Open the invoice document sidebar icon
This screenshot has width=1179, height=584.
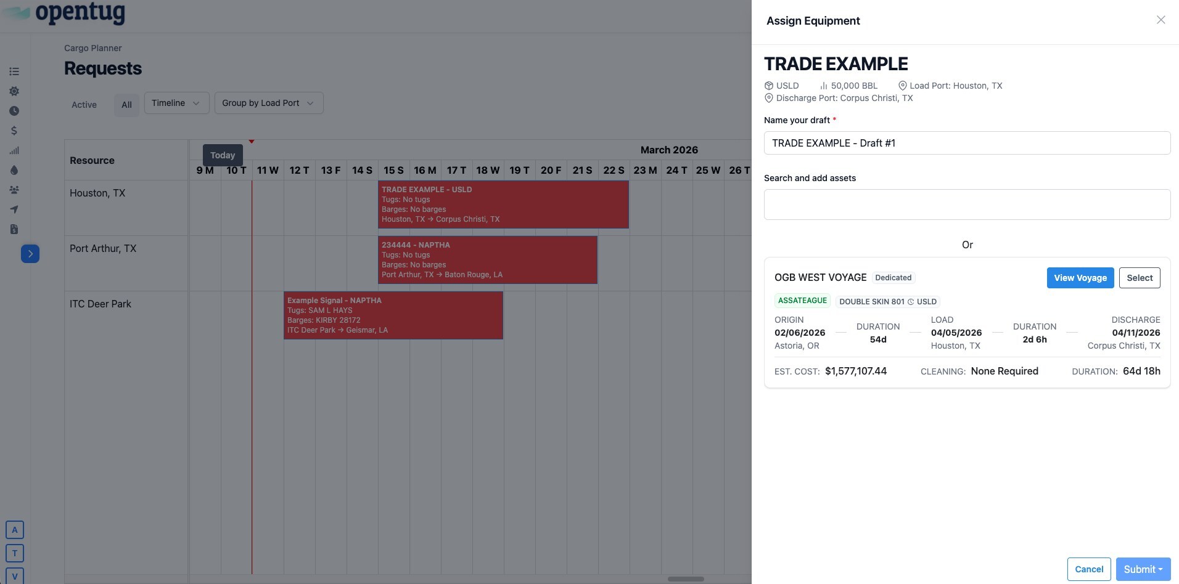[14, 229]
